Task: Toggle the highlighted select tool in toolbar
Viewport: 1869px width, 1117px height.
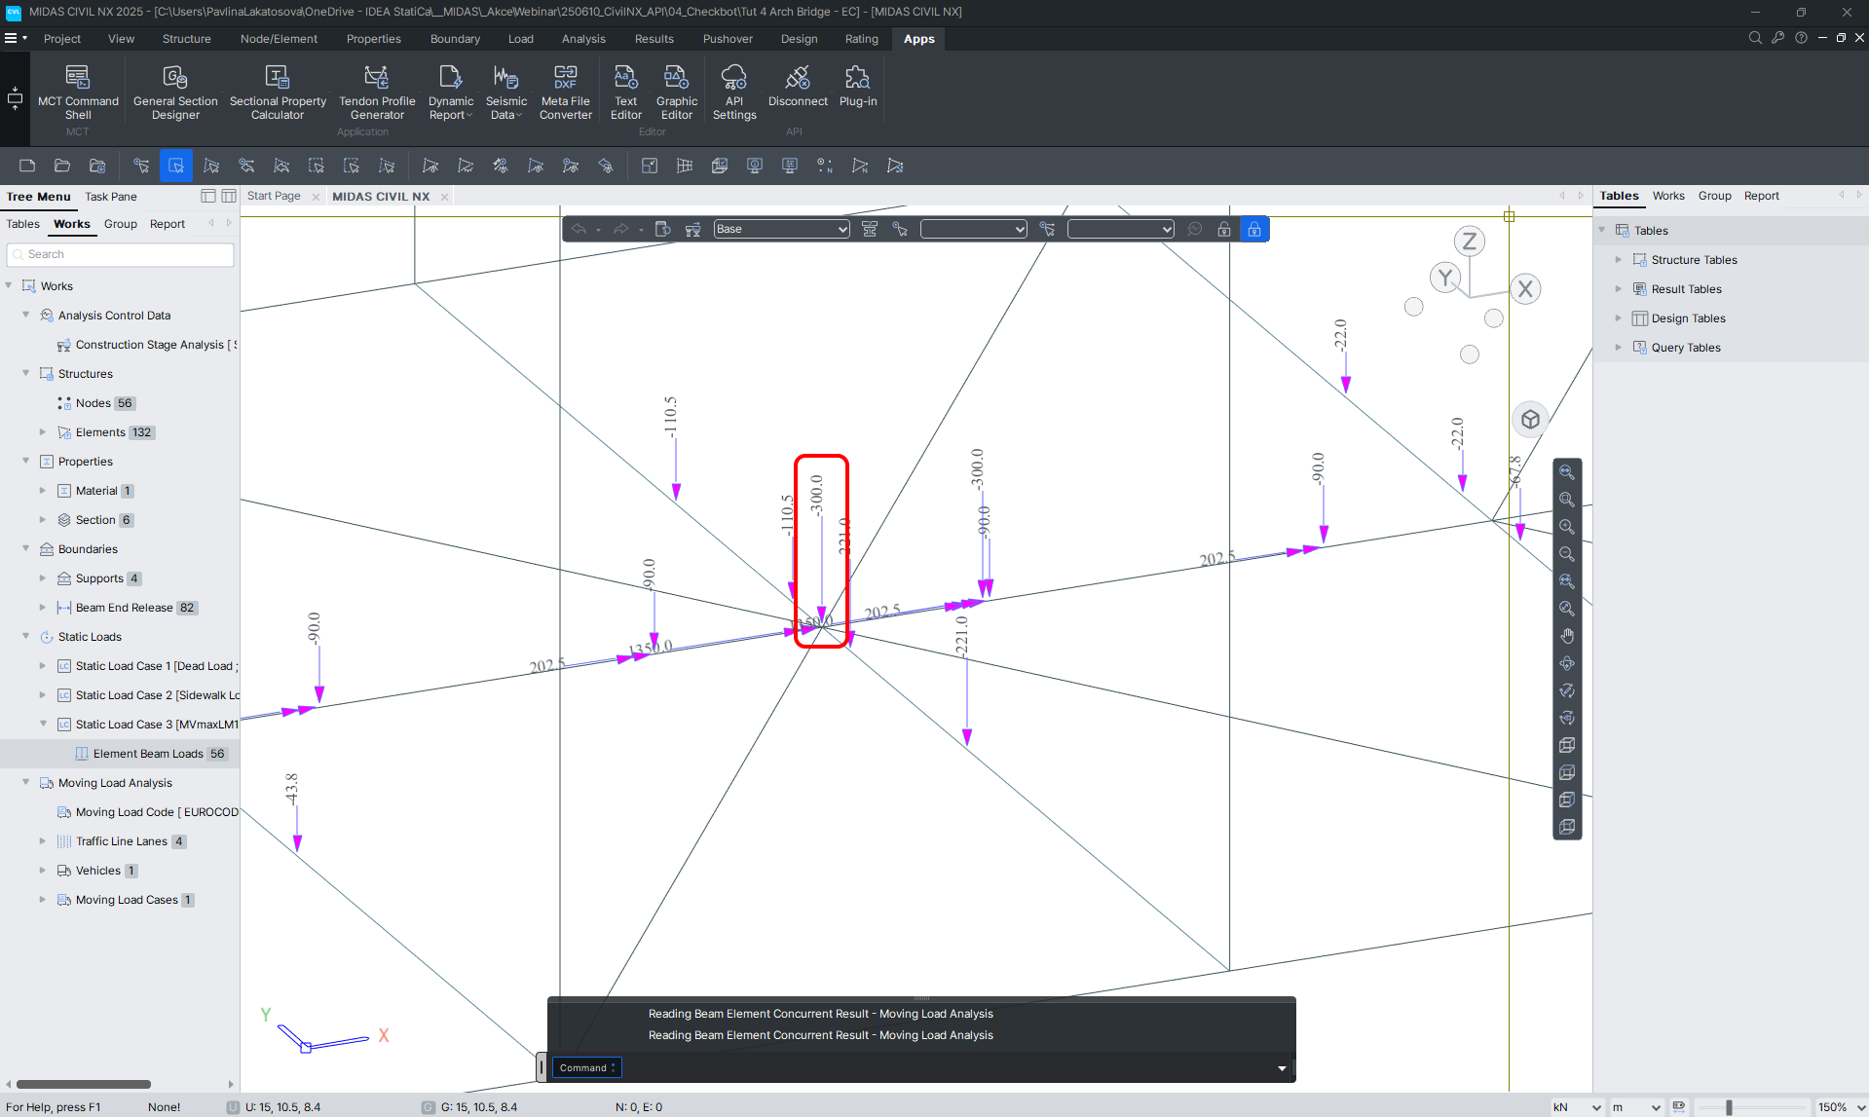Action: [x=176, y=166]
